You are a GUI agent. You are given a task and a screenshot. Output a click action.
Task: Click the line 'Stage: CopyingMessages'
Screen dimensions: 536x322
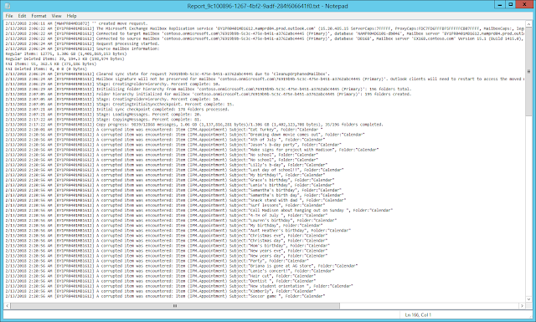click(103, 120)
